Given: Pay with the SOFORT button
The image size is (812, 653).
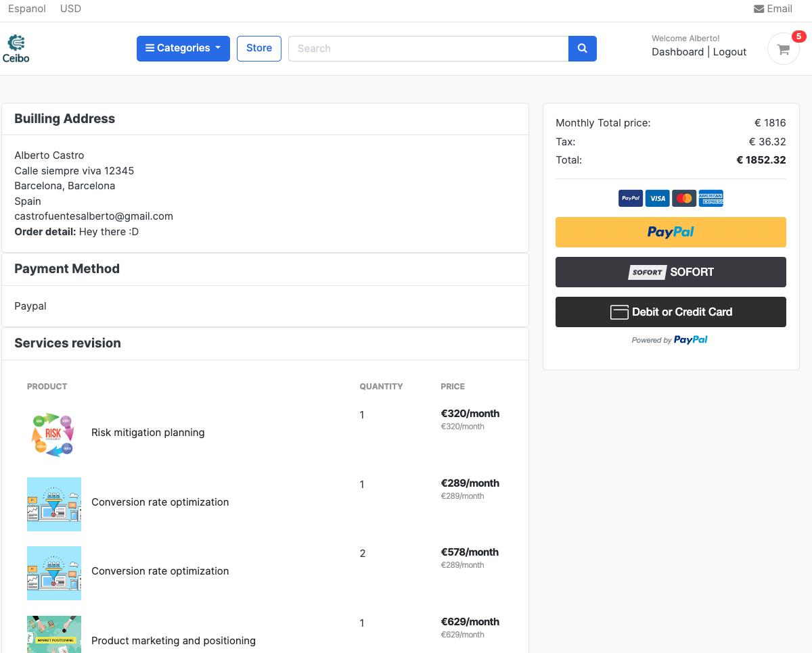Looking at the screenshot, I should point(671,272).
